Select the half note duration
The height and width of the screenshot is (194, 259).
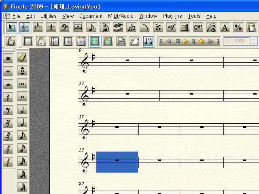pyautogui.click(x=22, y=110)
